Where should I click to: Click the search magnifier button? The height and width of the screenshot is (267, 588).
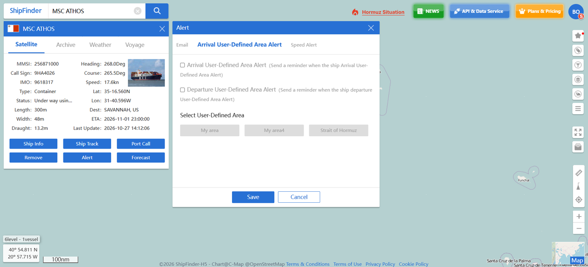[157, 11]
